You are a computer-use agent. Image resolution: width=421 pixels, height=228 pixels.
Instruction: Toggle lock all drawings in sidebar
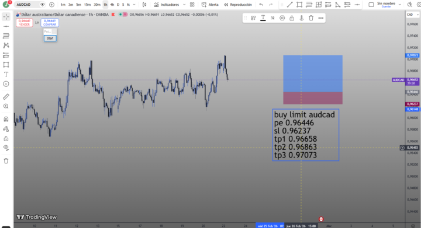(6, 139)
